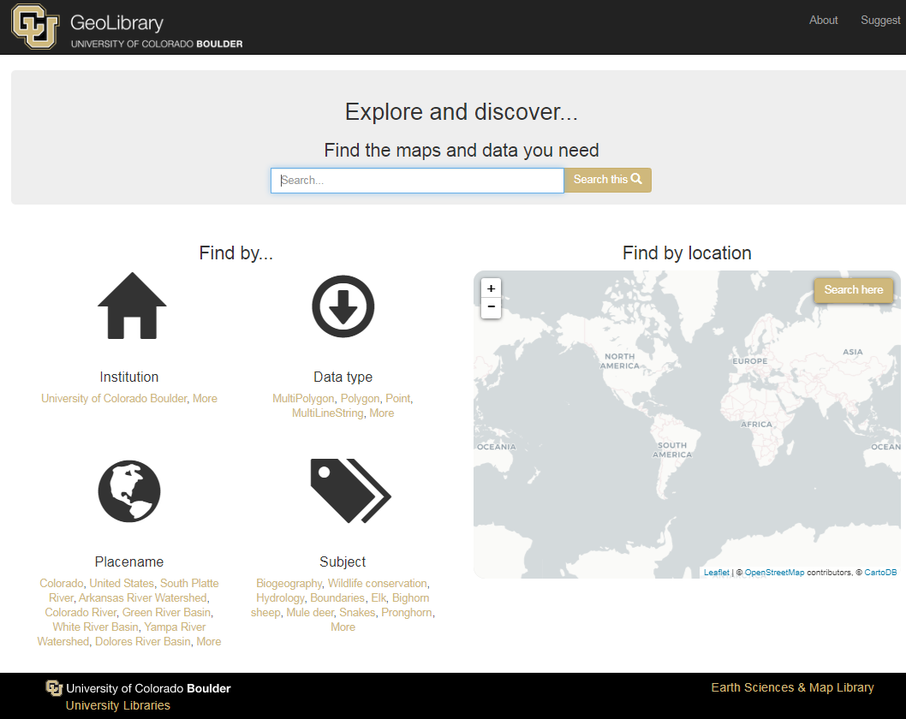Click the Search here map button
The height and width of the screenshot is (719, 906).
pyautogui.click(x=853, y=290)
